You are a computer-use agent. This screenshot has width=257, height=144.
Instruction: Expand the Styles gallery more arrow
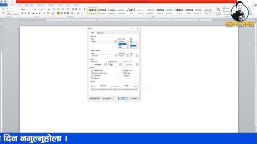coord(214,14)
